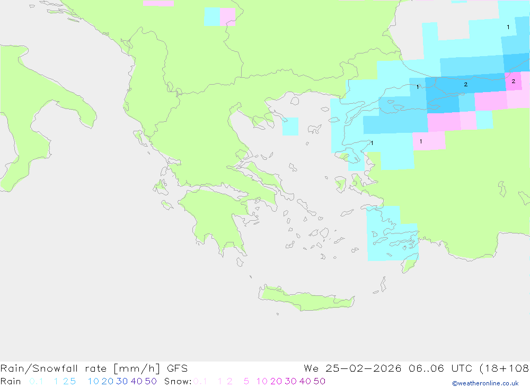The width and height of the screenshot is (530, 388).
Task: Pick the Rain legend value 30
Action: coord(122,381)
